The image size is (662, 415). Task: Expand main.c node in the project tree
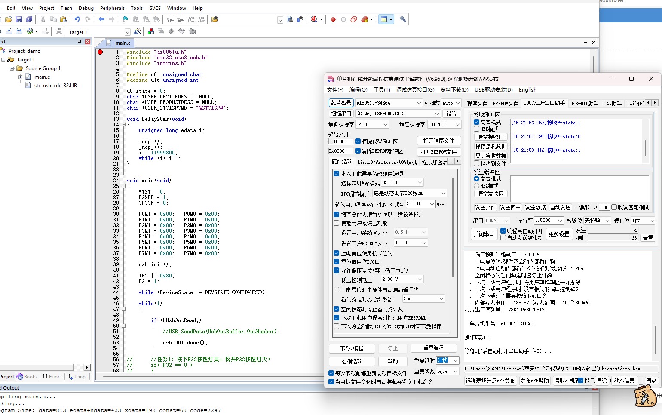click(20, 77)
